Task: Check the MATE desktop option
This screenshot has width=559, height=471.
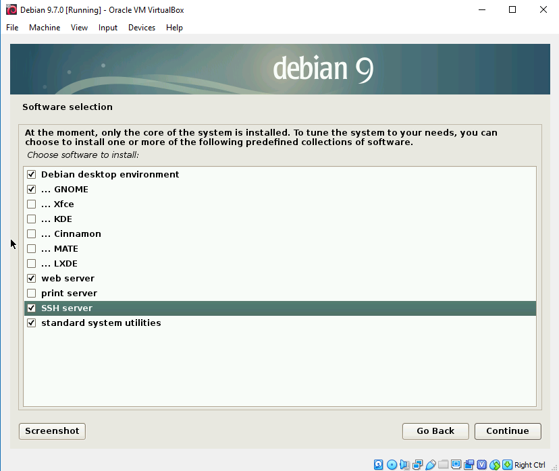Action: tap(31, 249)
